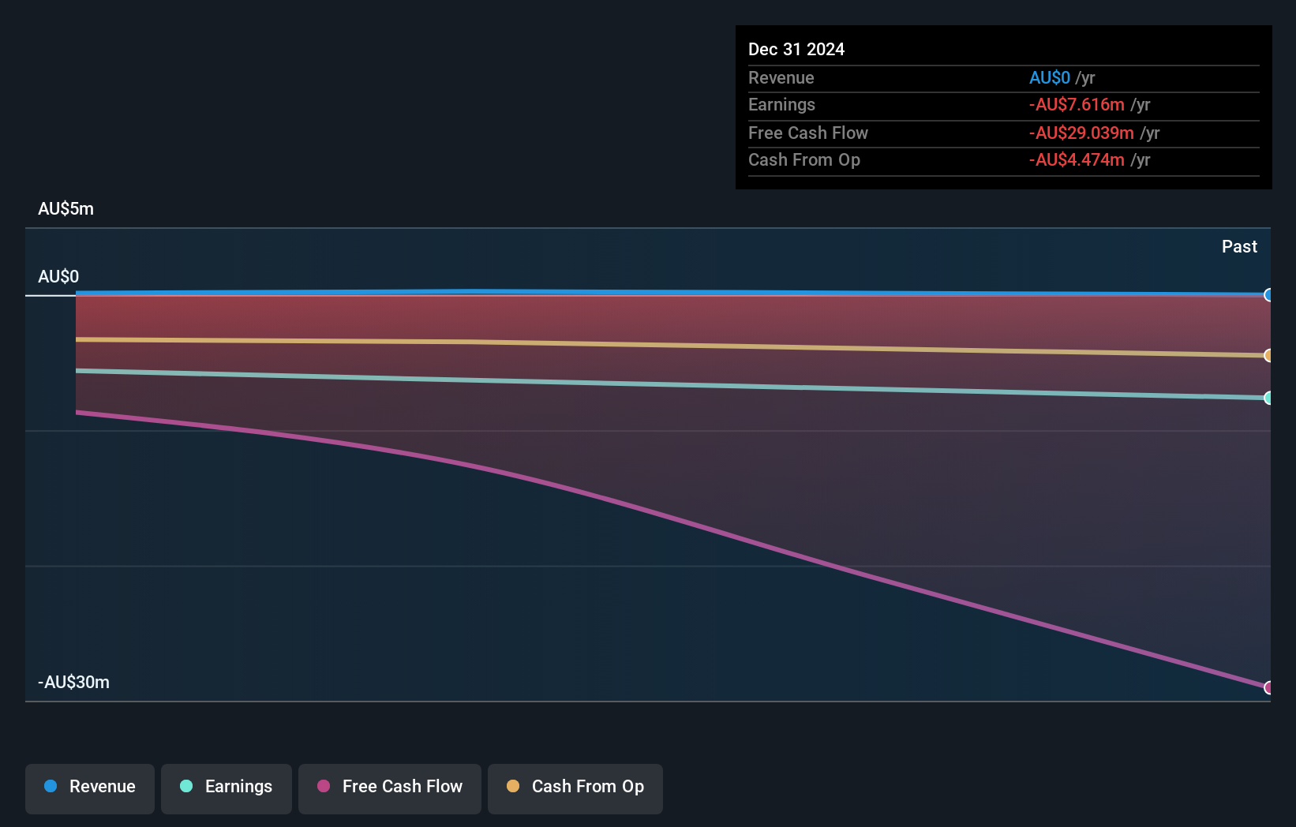This screenshot has width=1296, height=827.
Task: Click the 'Earnings' label in the tooltip
Action: pos(781,104)
